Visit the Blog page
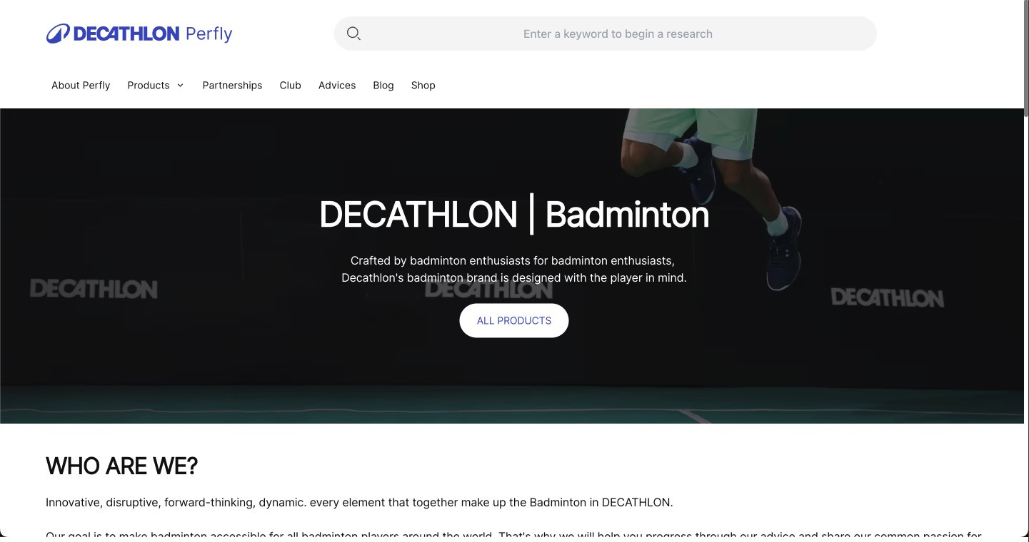This screenshot has width=1029, height=542. coord(383,86)
